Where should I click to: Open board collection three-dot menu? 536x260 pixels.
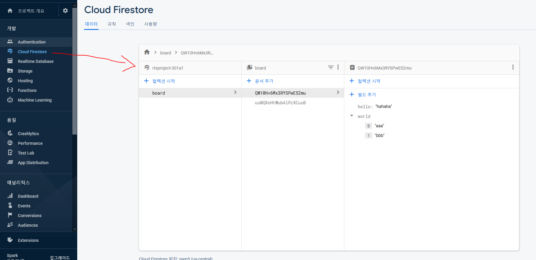(338, 67)
